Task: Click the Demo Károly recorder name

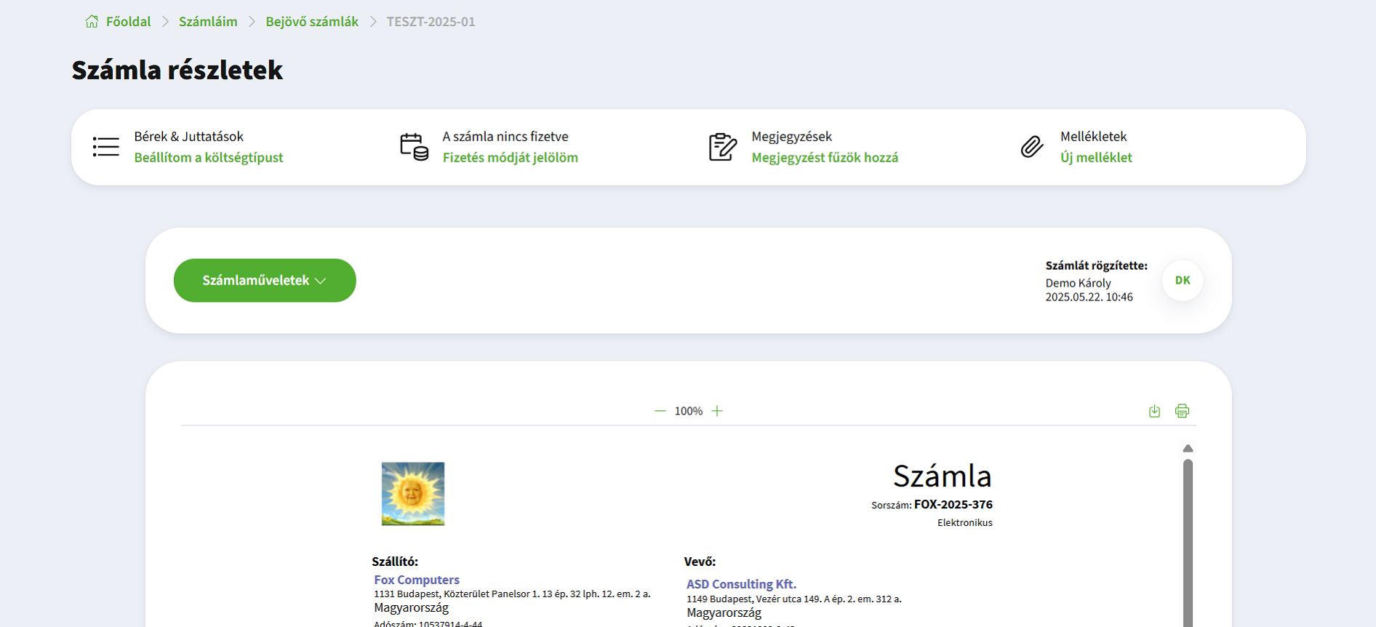Action: pos(1078,283)
